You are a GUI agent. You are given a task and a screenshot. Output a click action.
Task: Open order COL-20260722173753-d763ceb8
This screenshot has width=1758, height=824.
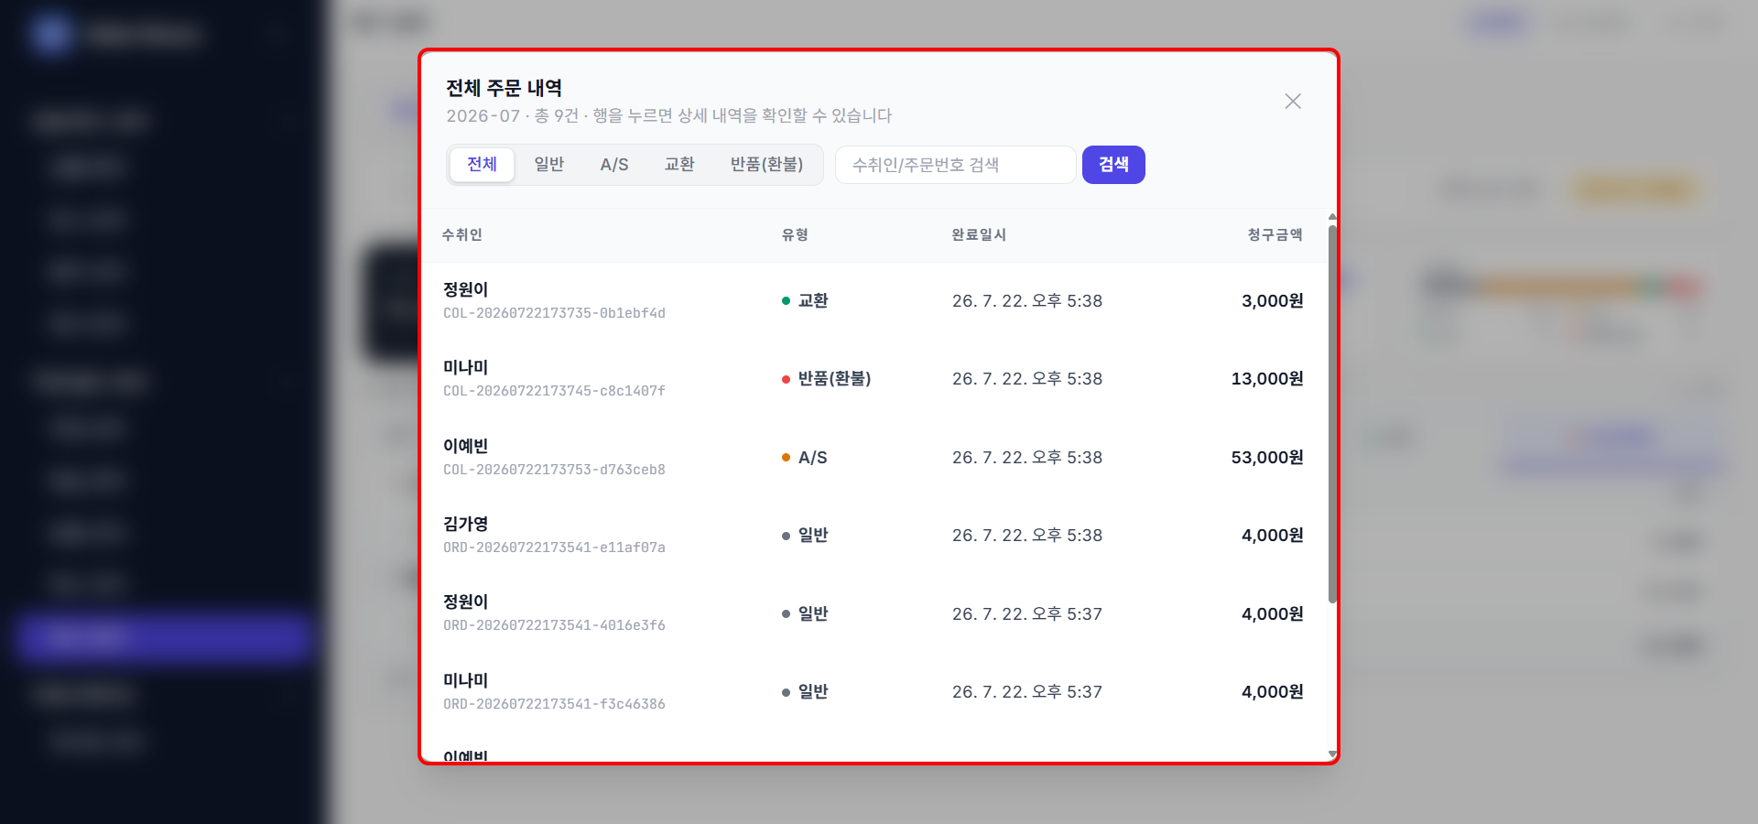874,458
